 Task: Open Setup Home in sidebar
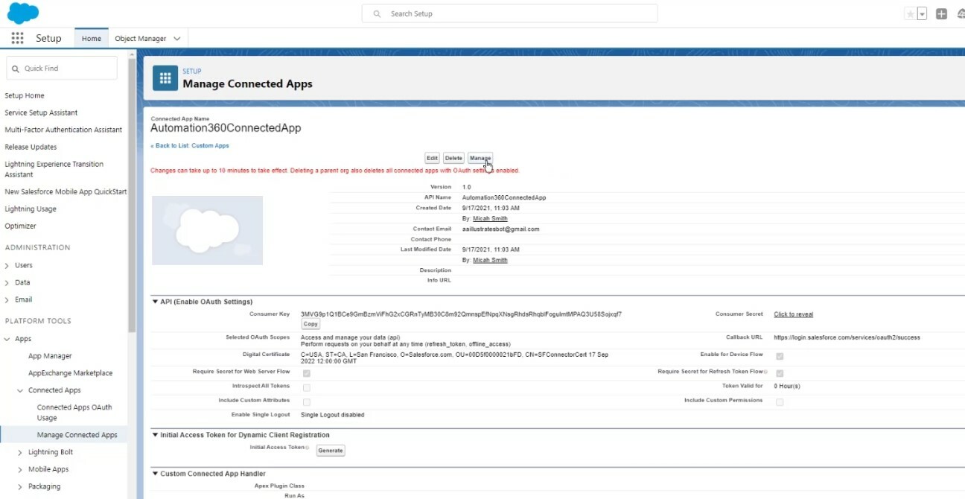click(25, 95)
